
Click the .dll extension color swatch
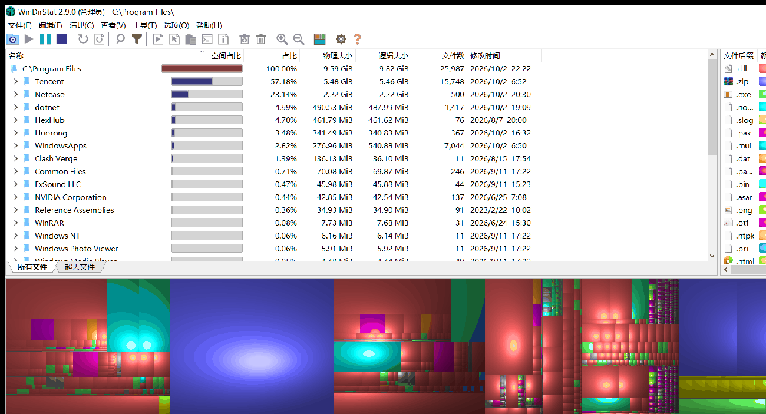762,69
